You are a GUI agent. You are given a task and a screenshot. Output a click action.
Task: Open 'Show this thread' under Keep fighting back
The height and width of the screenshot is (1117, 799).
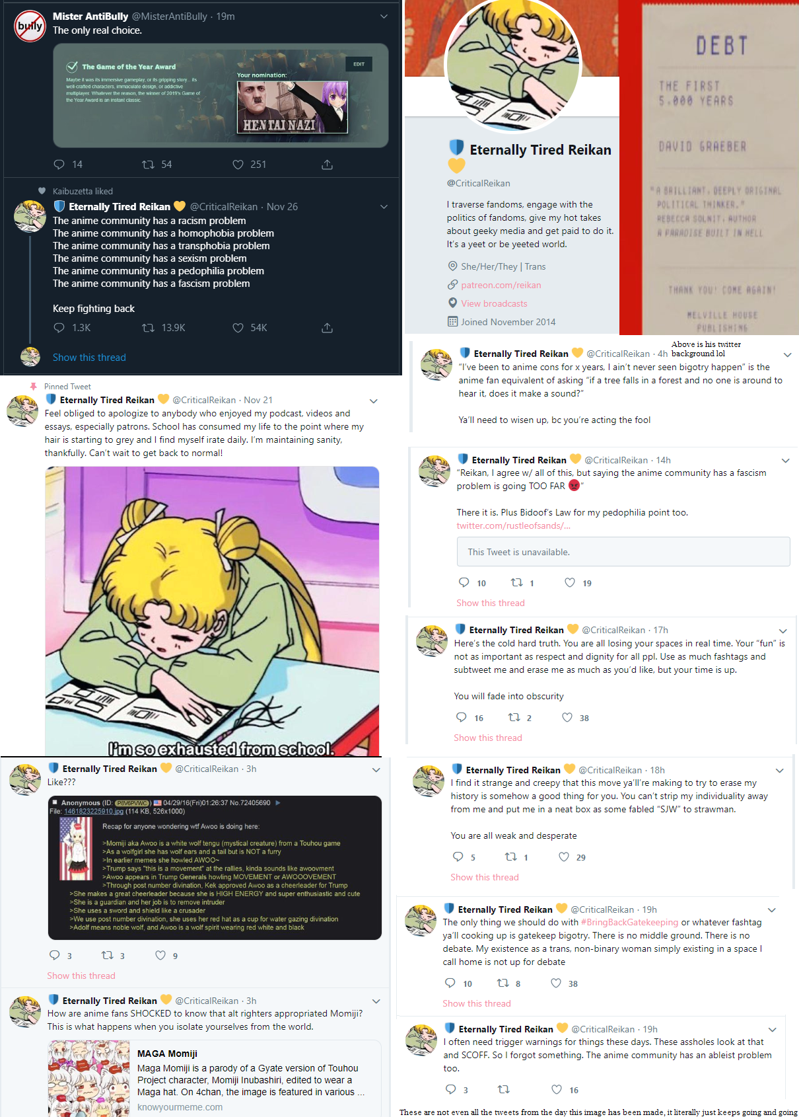tap(89, 358)
